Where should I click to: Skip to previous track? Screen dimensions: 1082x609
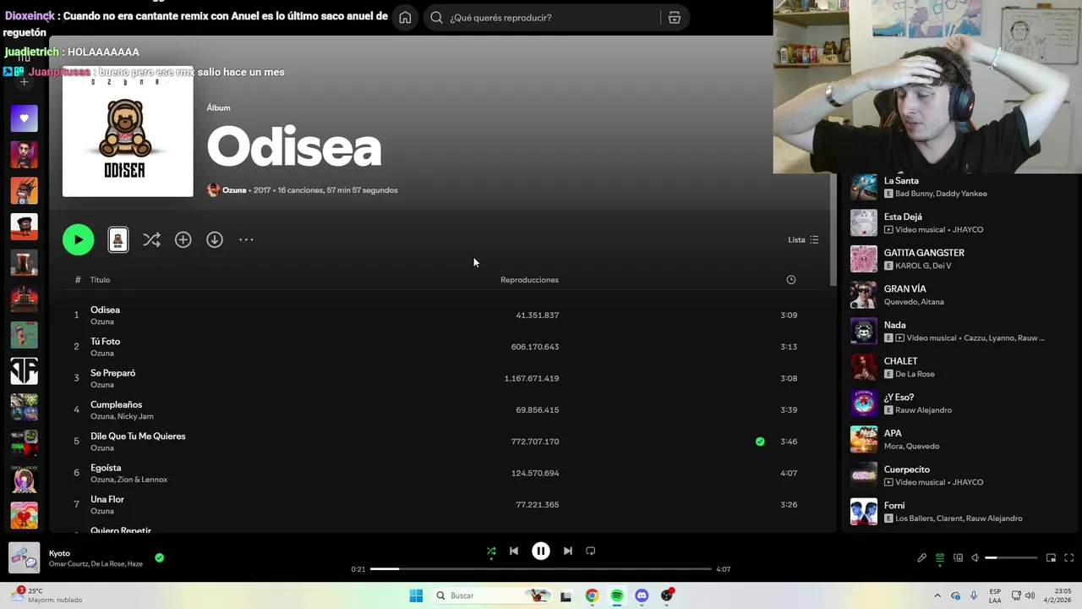(514, 551)
